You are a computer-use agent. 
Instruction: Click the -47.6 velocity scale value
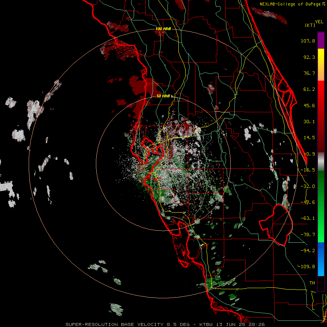(308, 202)
